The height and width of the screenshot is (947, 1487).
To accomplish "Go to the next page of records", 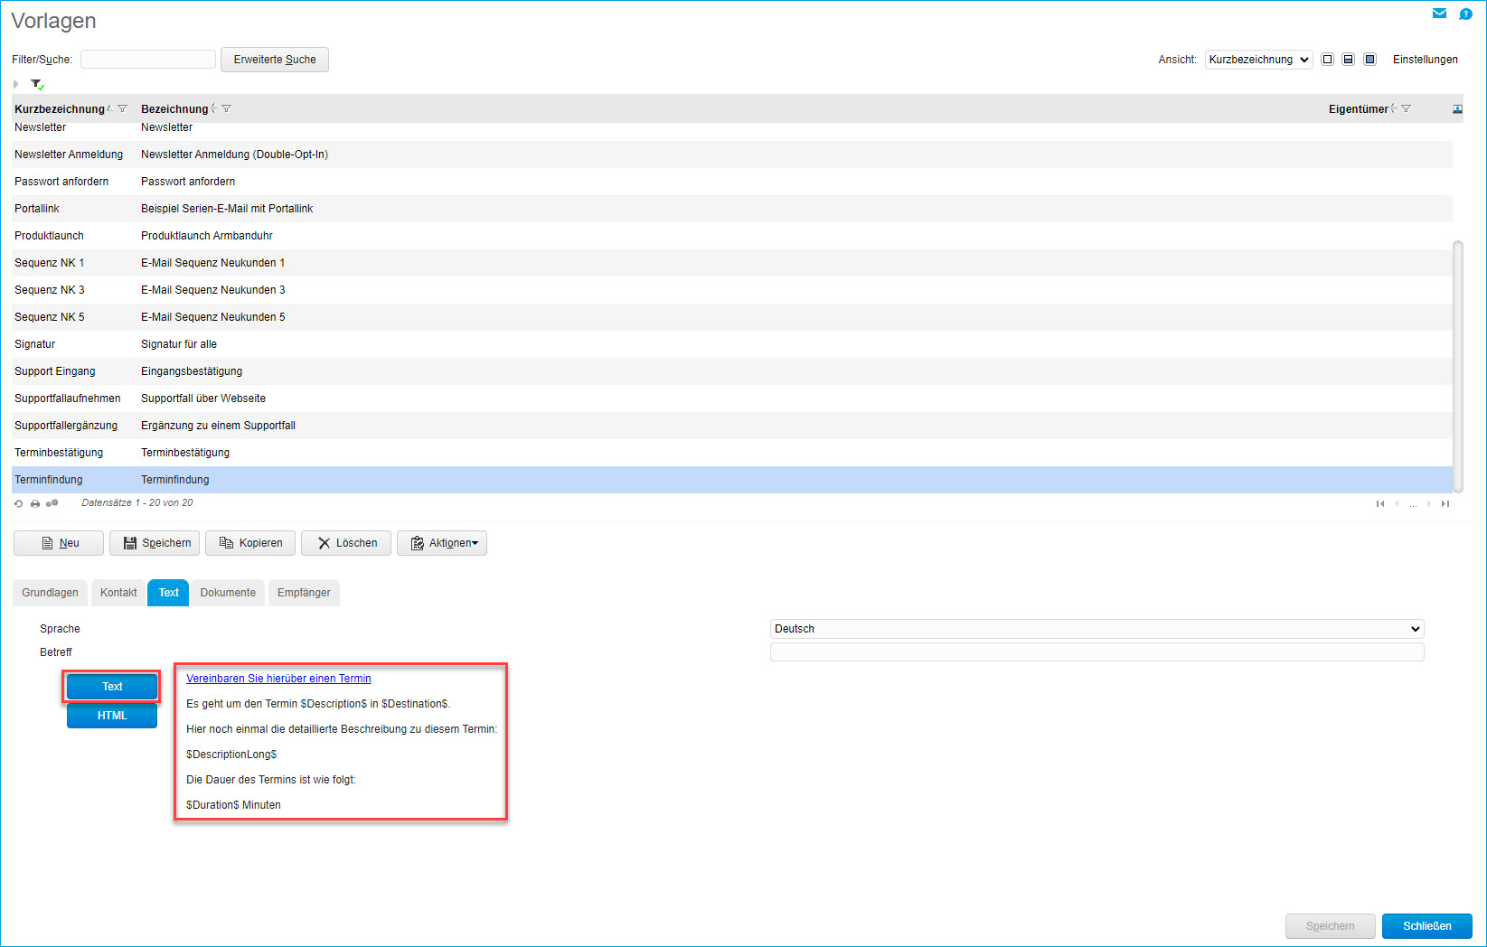I will (x=1428, y=503).
